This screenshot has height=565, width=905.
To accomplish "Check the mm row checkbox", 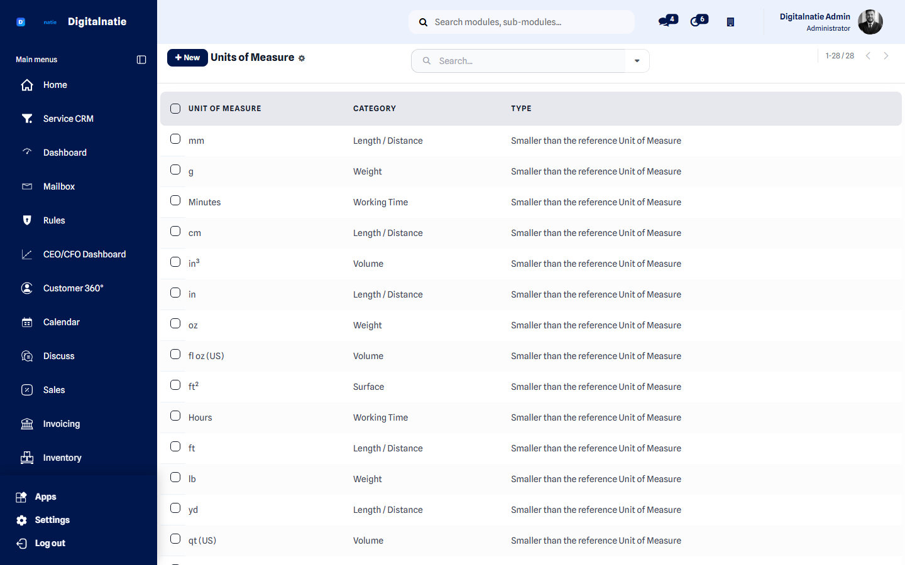I will [x=175, y=139].
